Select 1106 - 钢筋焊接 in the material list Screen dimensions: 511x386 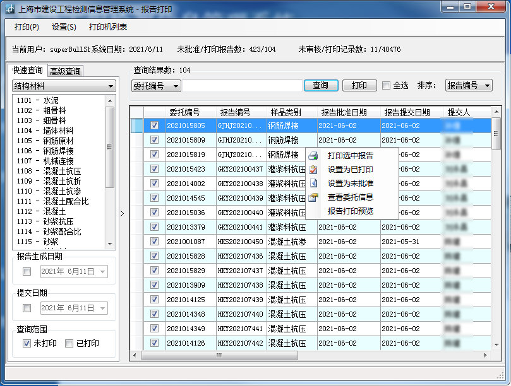tap(54, 151)
